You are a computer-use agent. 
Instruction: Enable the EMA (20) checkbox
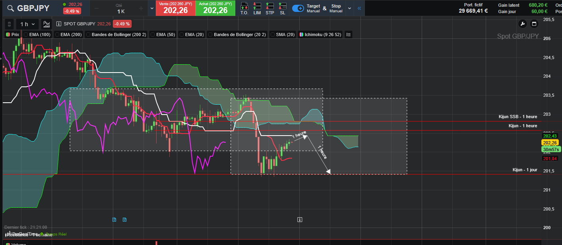pyautogui.click(x=182, y=34)
